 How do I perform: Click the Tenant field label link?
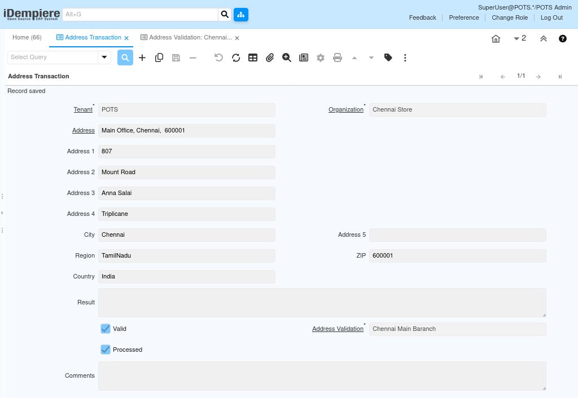click(83, 110)
